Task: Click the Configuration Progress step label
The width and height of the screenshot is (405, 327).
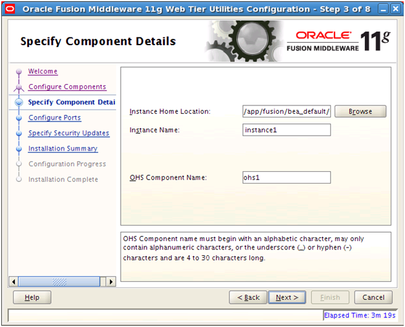Action: click(67, 164)
